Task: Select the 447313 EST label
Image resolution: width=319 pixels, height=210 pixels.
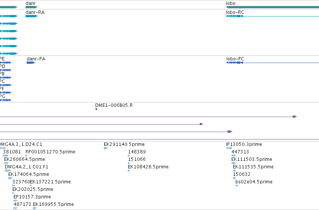Action: pyautogui.click(x=240, y=151)
